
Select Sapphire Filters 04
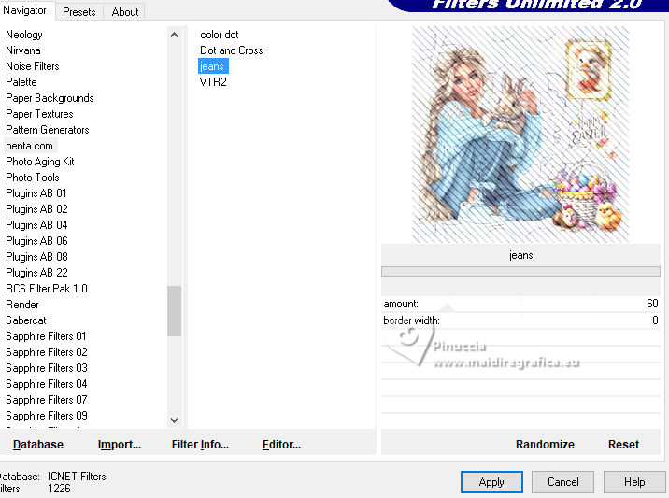[47, 384]
